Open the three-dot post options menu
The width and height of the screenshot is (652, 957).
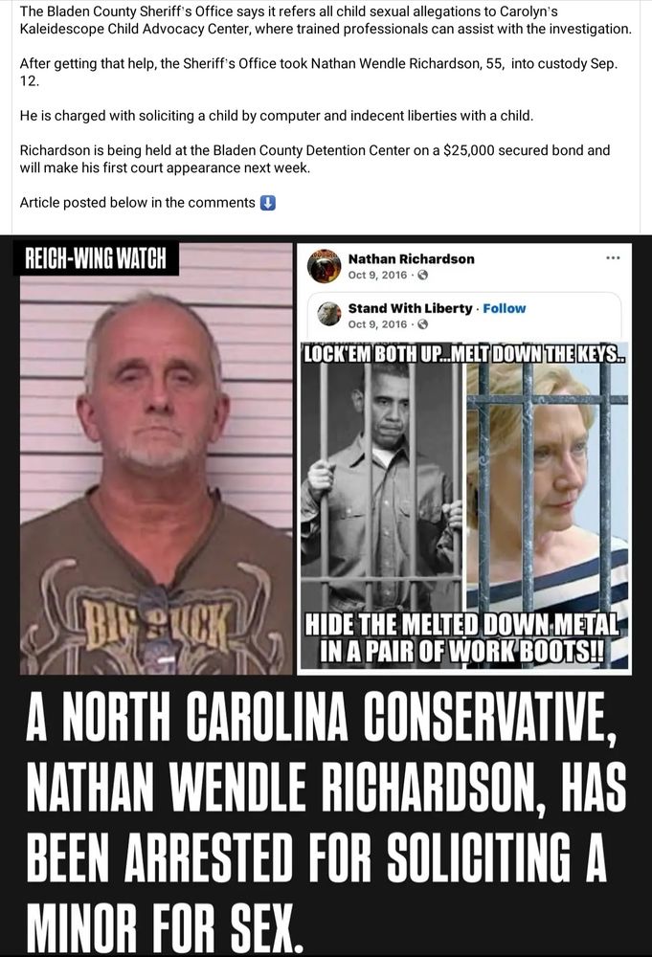pos(613,258)
